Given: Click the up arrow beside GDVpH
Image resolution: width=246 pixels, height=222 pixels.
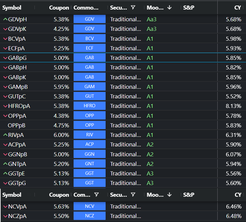Looking at the screenshot, I should click(5, 19).
